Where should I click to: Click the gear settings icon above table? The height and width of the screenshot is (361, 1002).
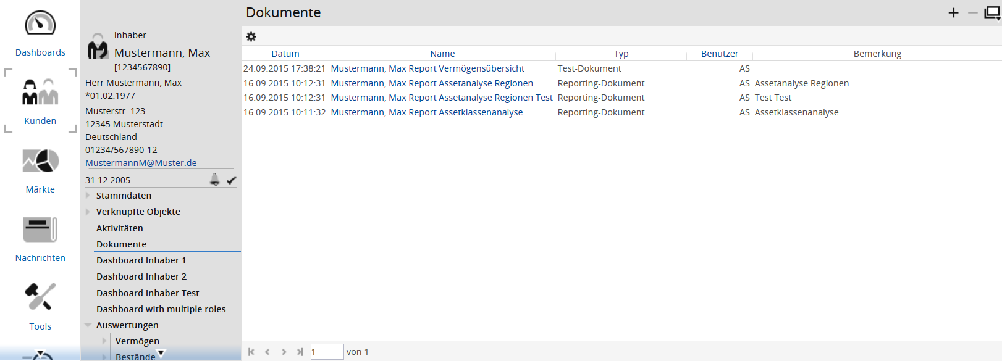tap(251, 37)
